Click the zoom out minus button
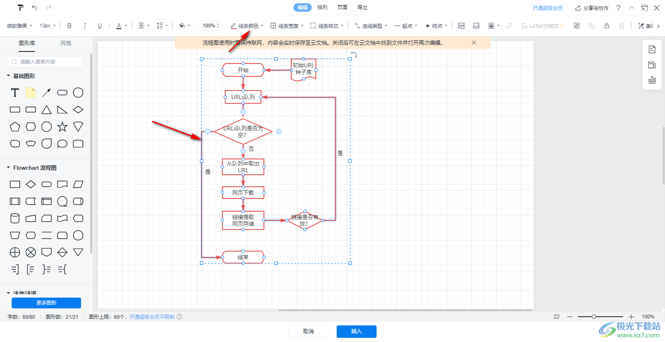The height and width of the screenshot is (342, 665). tap(570, 317)
